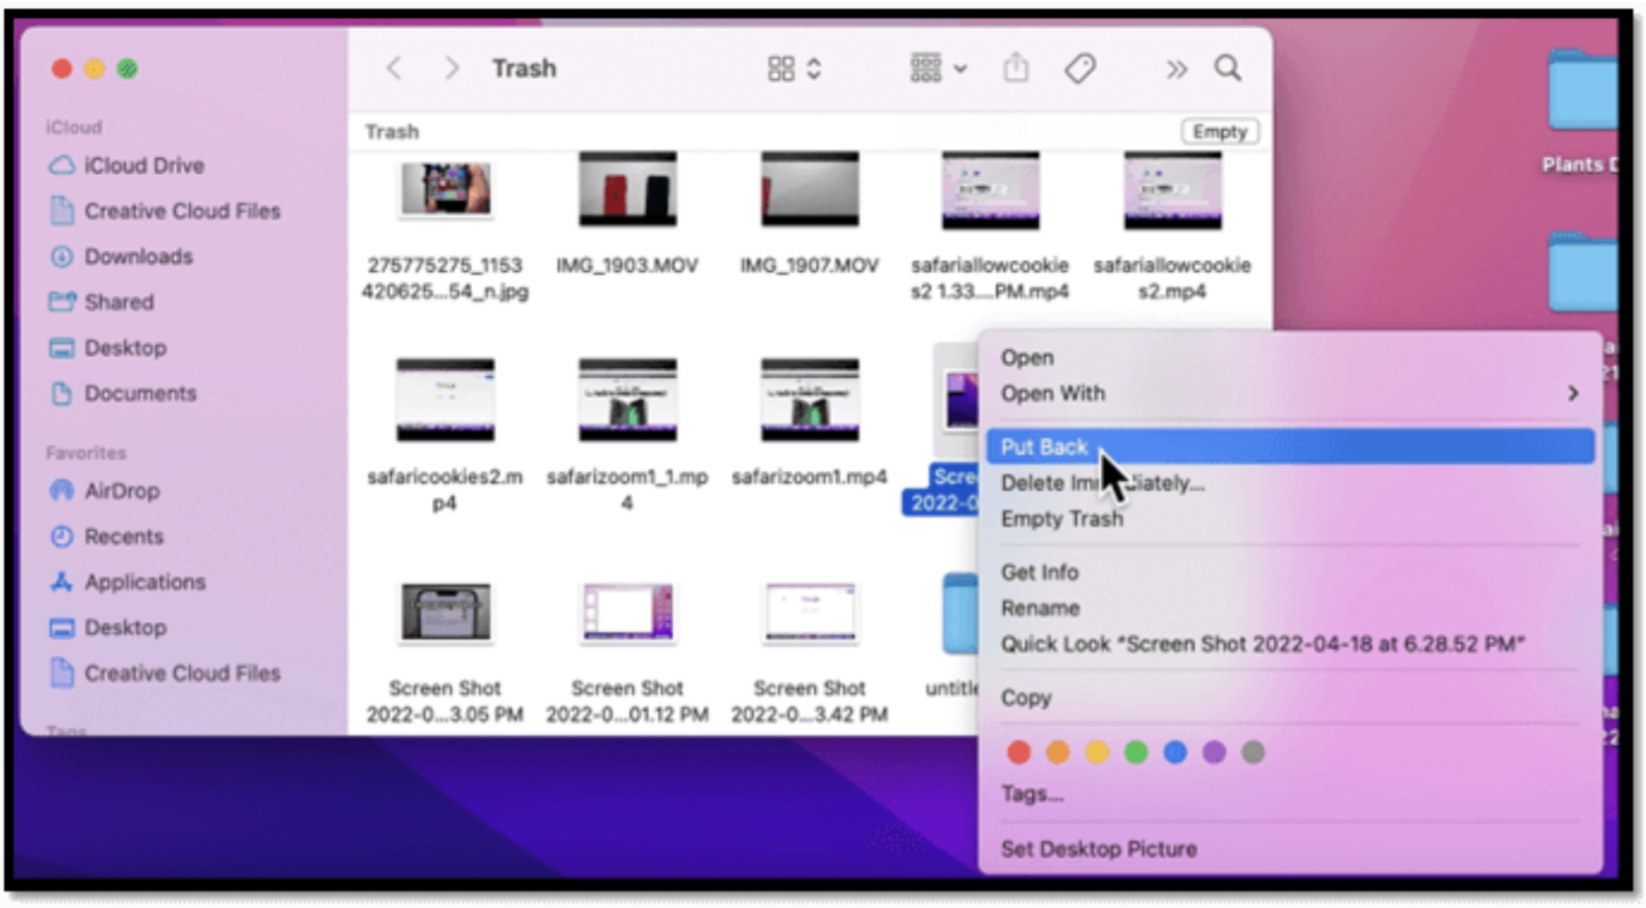1646x908 pixels.
Task: Select the safariallowcookies2.mp4 file
Action: tap(1172, 227)
